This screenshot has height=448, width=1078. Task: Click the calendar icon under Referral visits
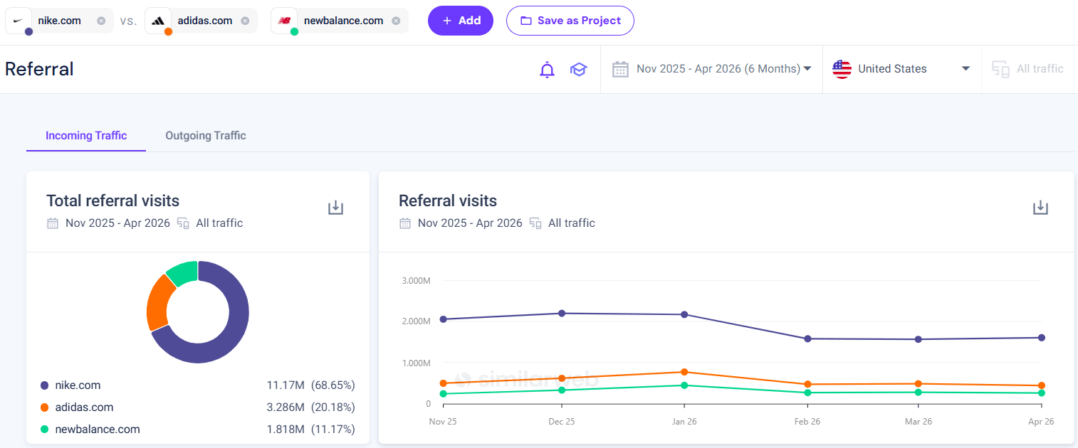(405, 223)
